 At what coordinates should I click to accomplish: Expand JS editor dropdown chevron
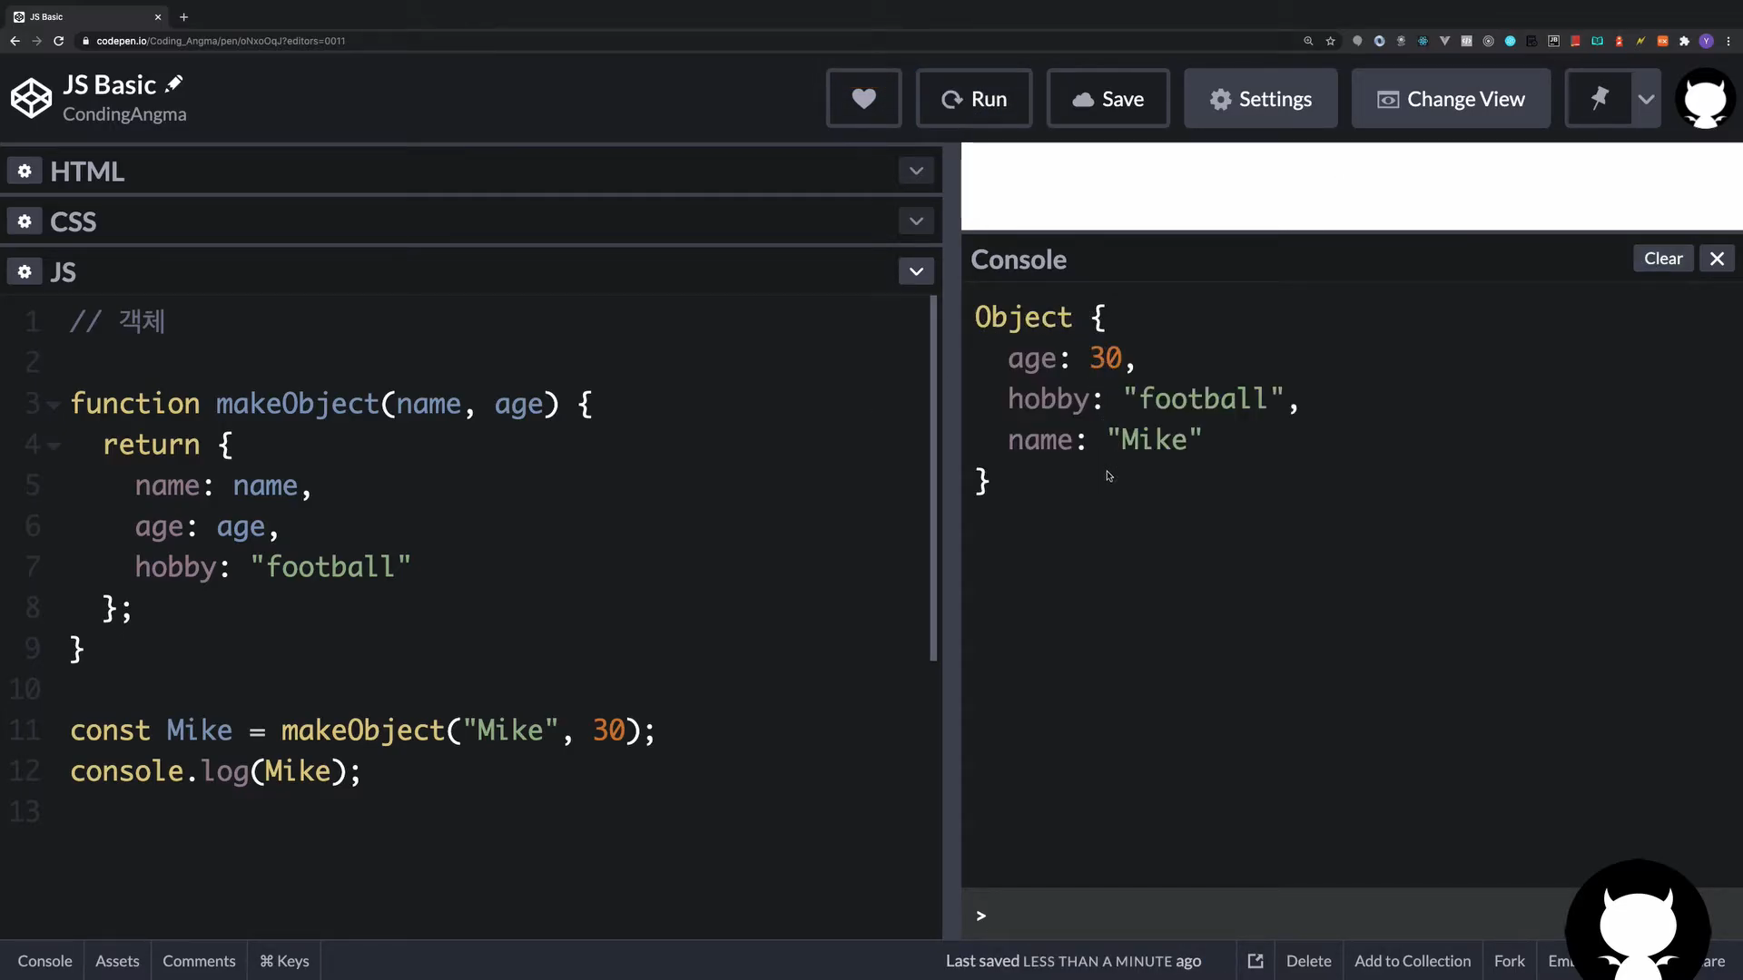[916, 271]
